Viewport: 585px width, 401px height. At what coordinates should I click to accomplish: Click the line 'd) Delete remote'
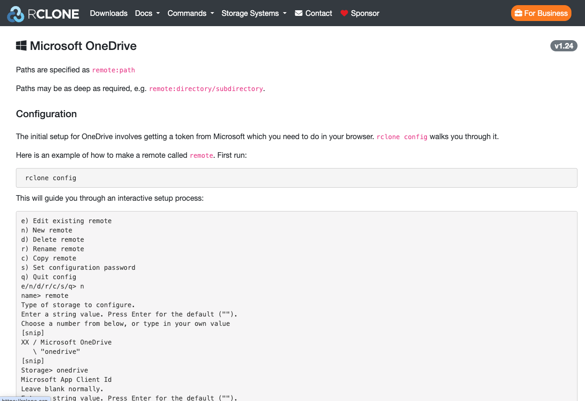click(53, 239)
